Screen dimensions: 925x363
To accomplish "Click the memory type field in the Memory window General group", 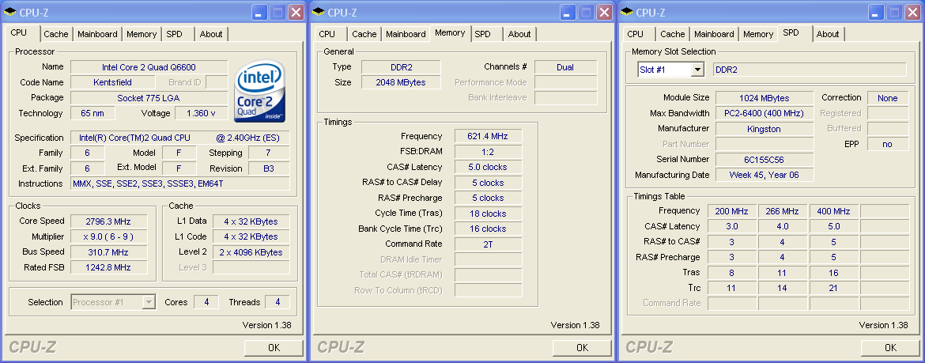I will [x=401, y=67].
